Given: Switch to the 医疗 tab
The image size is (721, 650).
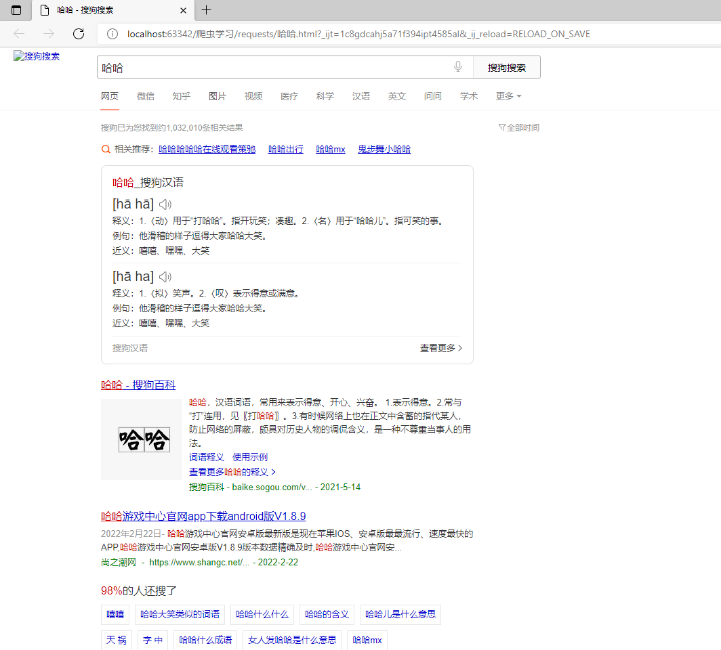Looking at the screenshot, I should [289, 96].
